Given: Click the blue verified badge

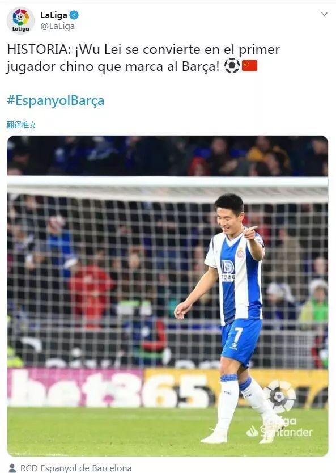Looking at the screenshot, I should [74, 15].
